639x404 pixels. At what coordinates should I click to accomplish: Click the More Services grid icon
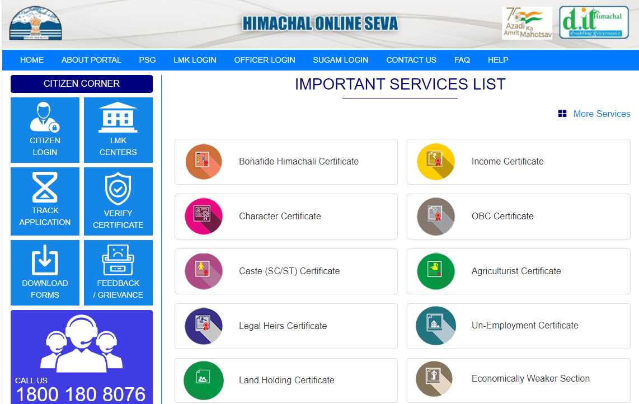click(x=562, y=114)
